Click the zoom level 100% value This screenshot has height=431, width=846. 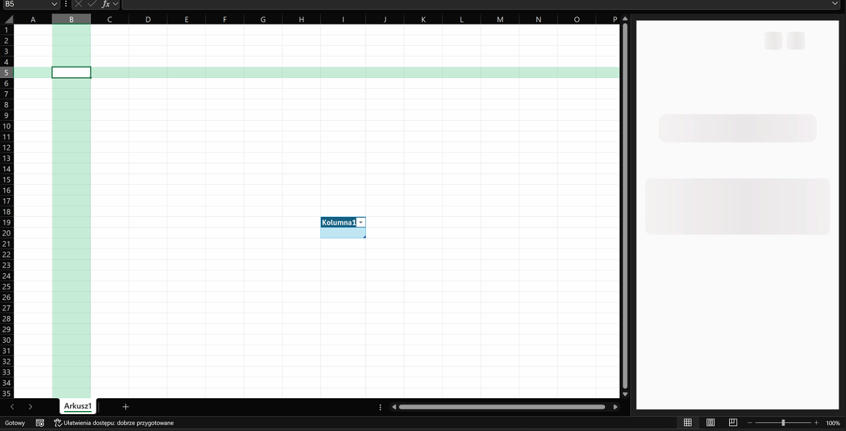pos(832,423)
